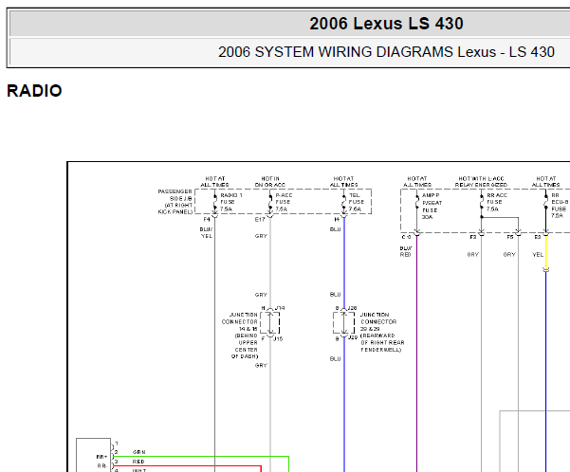Viewport: 570px width, 472px height.
Task: Click the junction connector 28 & 29 symbol
Action: [344, 322]
